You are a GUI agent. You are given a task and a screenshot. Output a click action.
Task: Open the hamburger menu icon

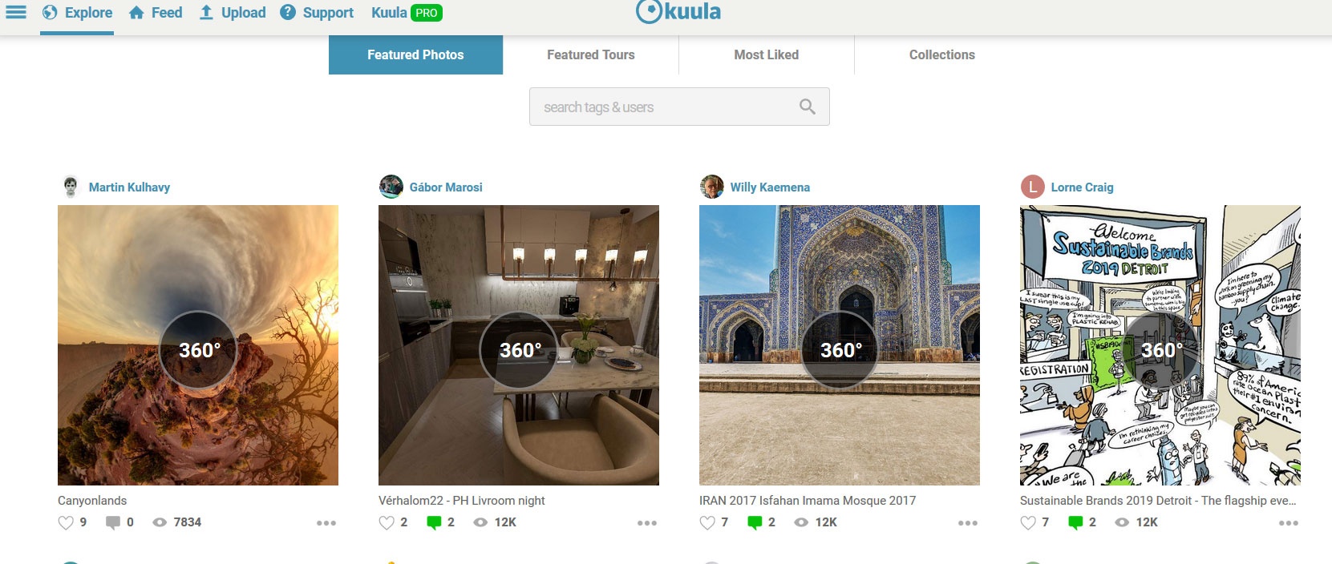[x=16, y=12]
